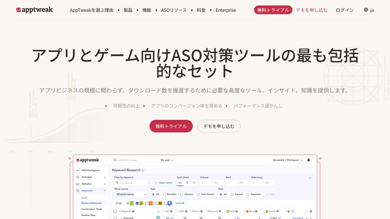Select the All spell check tab
Screen dimensions: 390x219
180,183
